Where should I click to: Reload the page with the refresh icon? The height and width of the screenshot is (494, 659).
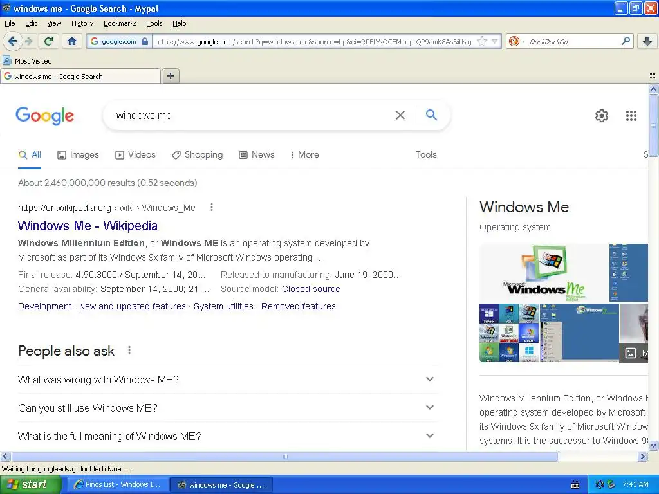[49, 41]
